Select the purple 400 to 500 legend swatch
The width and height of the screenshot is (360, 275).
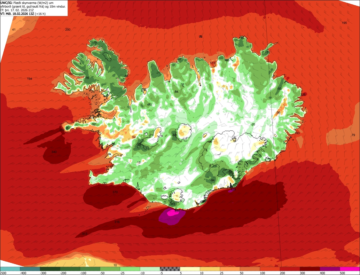click(329, 269)
